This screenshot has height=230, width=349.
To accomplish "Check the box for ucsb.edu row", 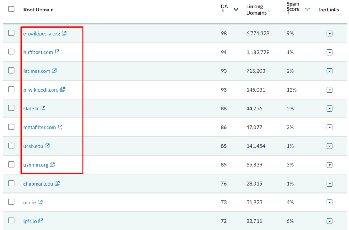I will [12, 146].
